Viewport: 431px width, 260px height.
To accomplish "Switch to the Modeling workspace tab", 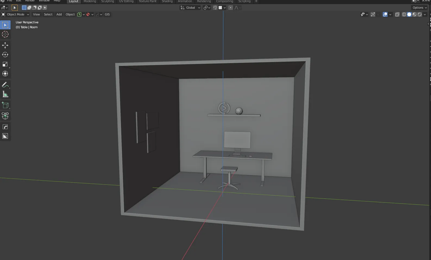I will point(90,1).
